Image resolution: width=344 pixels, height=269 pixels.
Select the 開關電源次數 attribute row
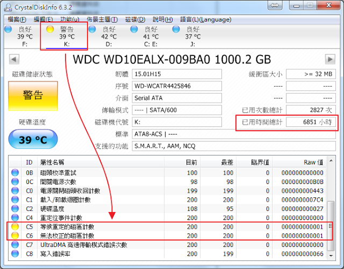click(x=168, y=182)
